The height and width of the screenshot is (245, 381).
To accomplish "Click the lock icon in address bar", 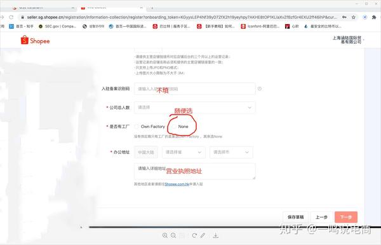I will (23, 17).
